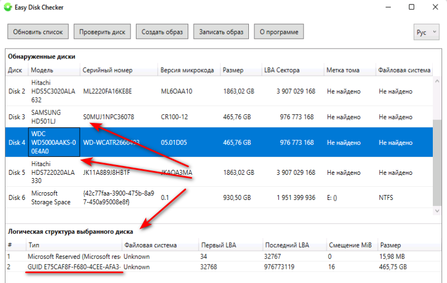Click the Обновить список button

coord(38,32)
